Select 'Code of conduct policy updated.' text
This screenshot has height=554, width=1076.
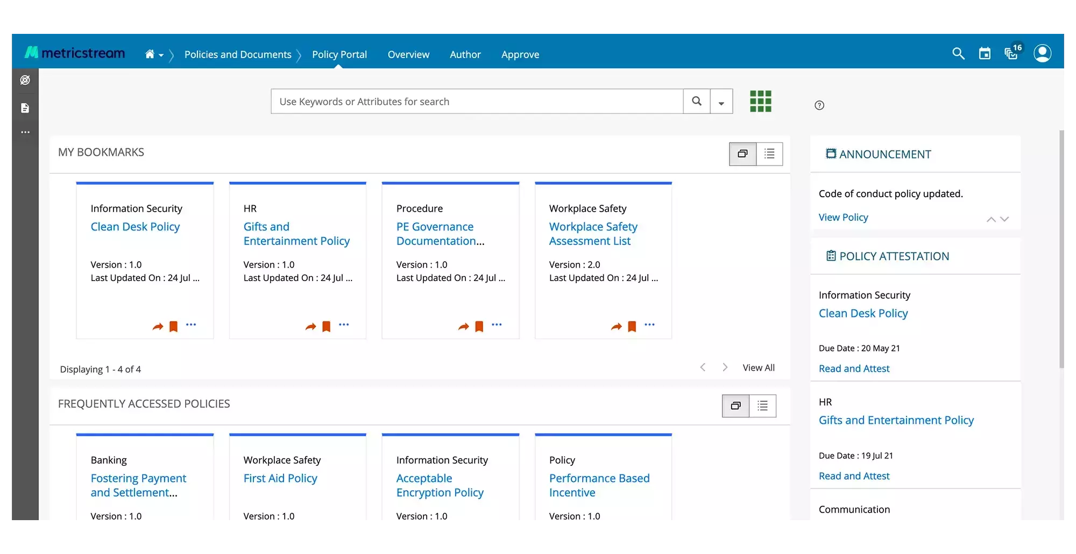click(x=890, y=193)
